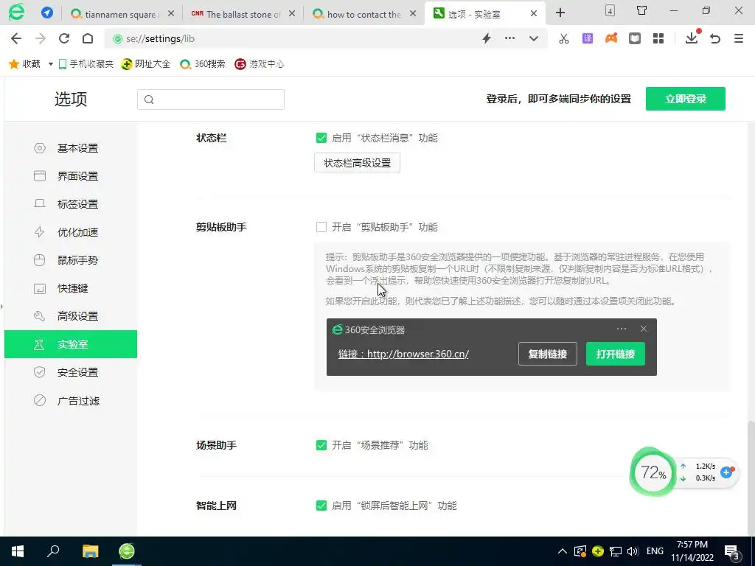Select 快捷键 in sidebar
Image resolution: width=755 pixels, height=566 pixels.
pyautogui.click(x=71, y=288)
